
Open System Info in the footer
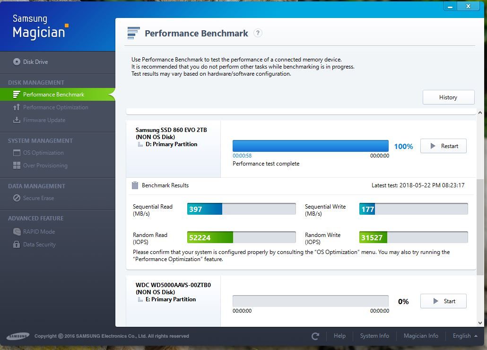pos(374,336)
